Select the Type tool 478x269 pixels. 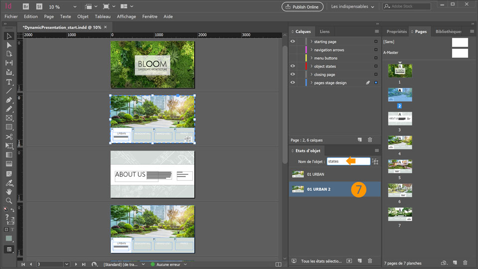[x=9, y=82]
